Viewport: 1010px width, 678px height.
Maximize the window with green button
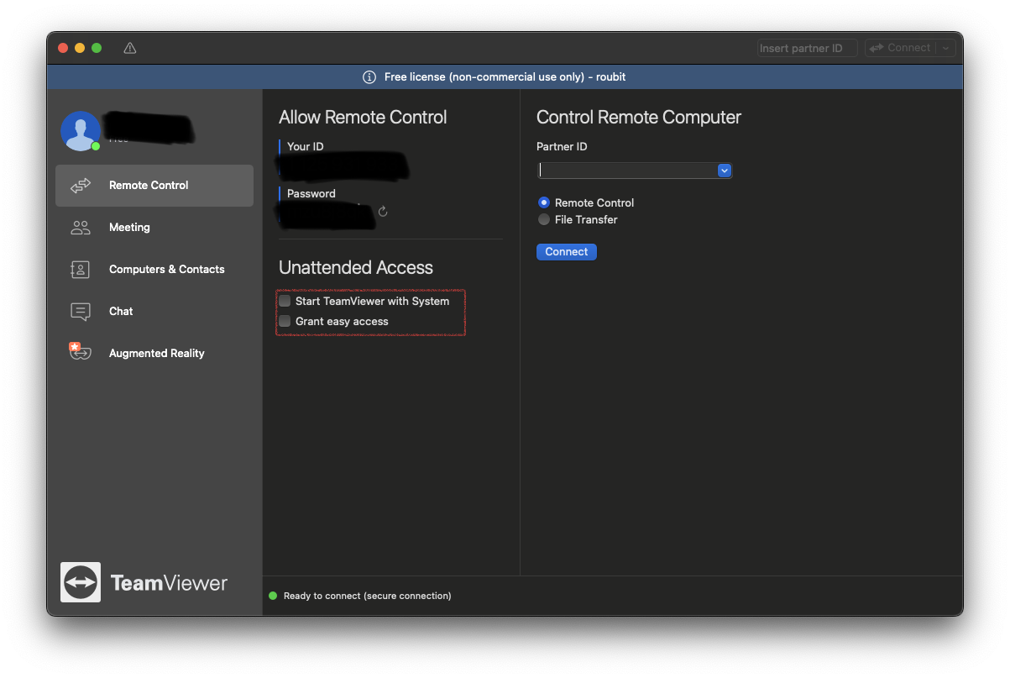pos(97,48)
